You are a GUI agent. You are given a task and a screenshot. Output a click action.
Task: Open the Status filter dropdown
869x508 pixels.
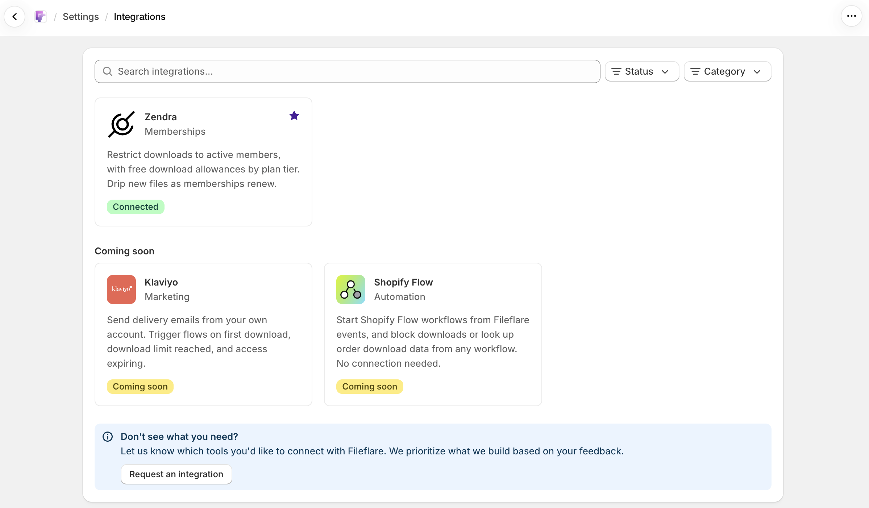[642, 71]
